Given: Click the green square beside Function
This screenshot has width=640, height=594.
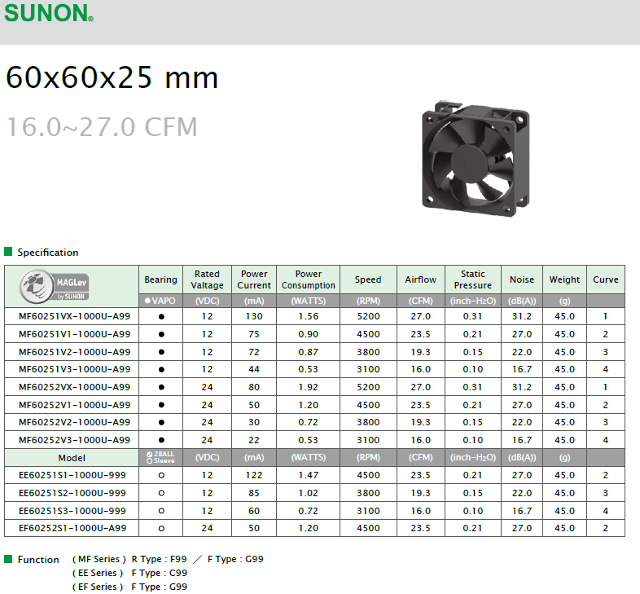Looking at the screenshot, I should pyautogui.click(x=8, y=558).
